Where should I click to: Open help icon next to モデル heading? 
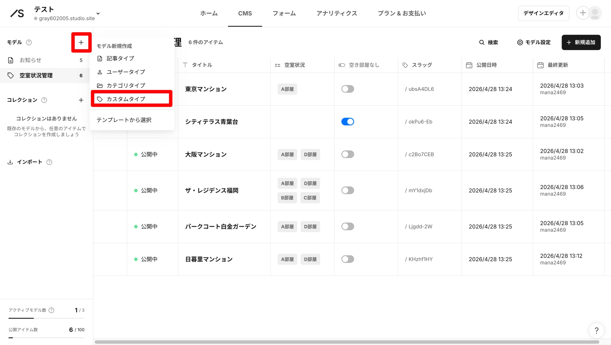(x=29, y=42)
